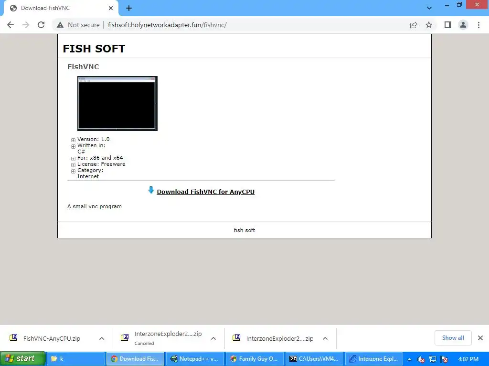
Task: Click the For x86 and x64 bullet icon
Action: (x=73, y=158)
